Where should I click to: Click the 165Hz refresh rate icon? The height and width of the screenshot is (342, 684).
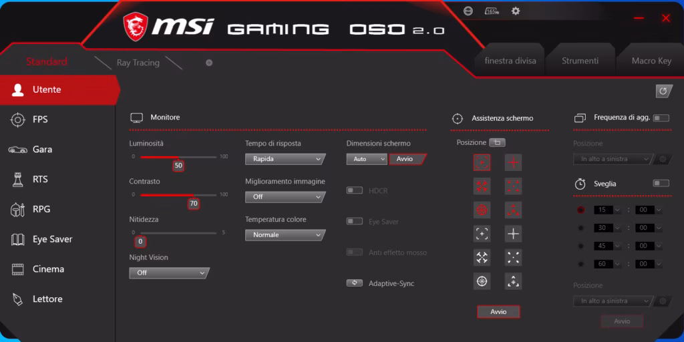pyautogui.click(x=492, y=11)
